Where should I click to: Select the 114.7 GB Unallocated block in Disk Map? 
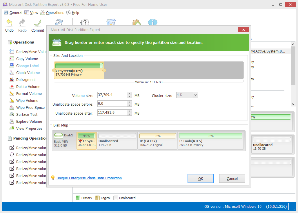click(x=117, y=141)
